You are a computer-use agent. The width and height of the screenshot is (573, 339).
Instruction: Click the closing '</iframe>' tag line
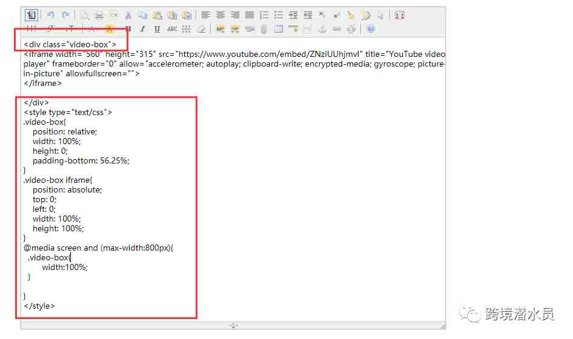tap(43, 84)
